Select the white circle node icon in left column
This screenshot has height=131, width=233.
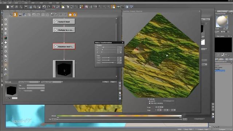pyautogui.click(x=6, y=43)
